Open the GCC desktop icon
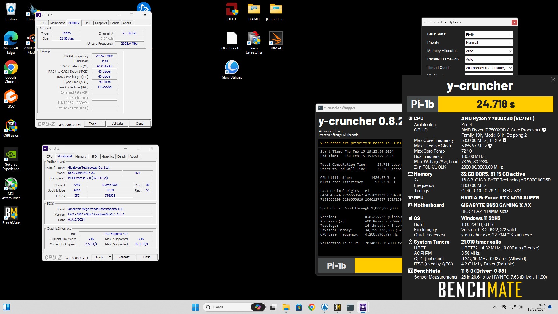 click(x=11, y=99)
